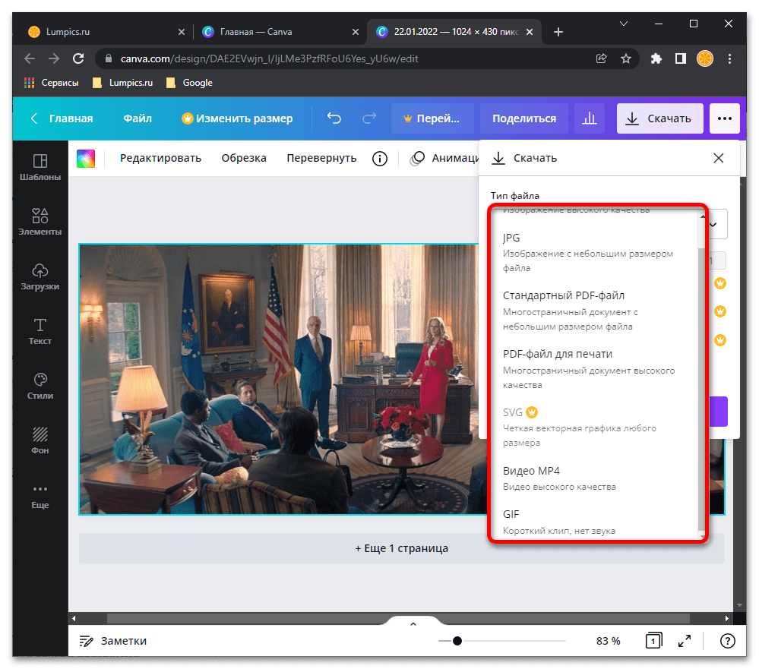Click the 83 % zoom value
Screen dimensions: 759x669
(608, 641)
